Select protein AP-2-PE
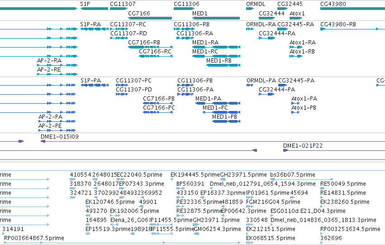The image size is (385, 245). 50,126
